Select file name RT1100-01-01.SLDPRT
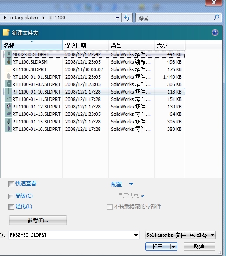 tap(36, 77)
